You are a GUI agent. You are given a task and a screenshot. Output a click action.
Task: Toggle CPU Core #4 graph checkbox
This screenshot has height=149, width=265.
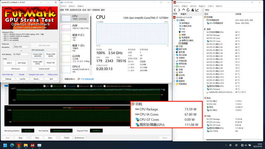(91, 86)
